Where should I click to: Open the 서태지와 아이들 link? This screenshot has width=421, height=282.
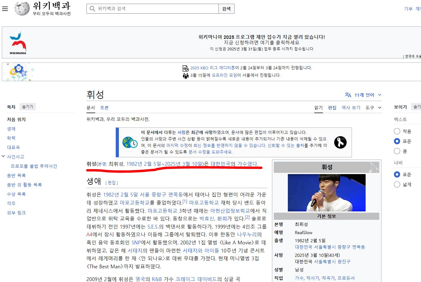(201, 250)
